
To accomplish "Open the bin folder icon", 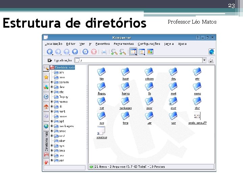I will (x=102, y=74).
